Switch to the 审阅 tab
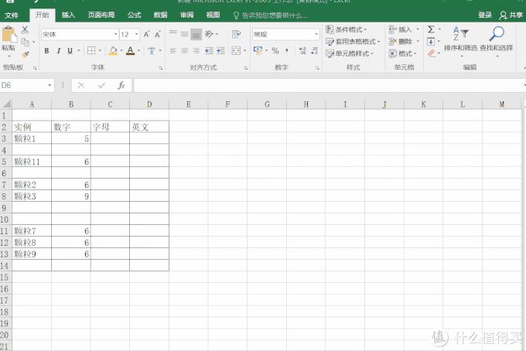 pos(187,15)
